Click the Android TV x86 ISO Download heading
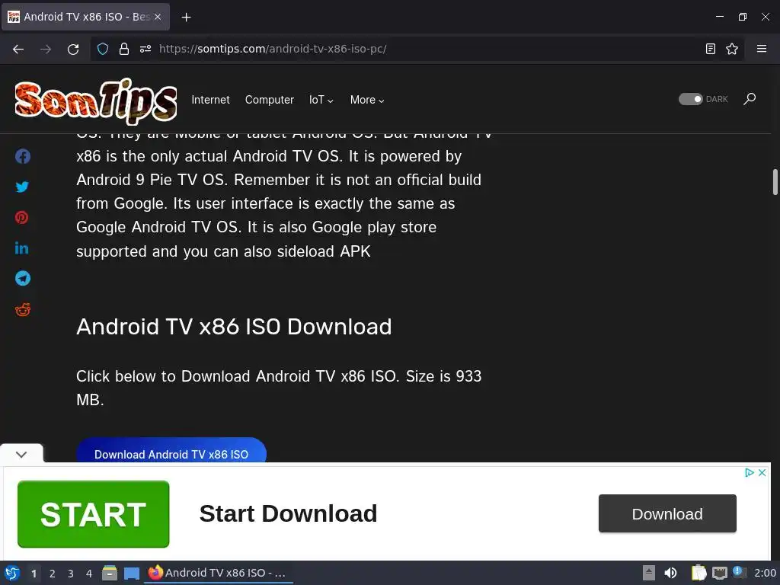This screenshot has height=585, width=780. tap(234, 327)
